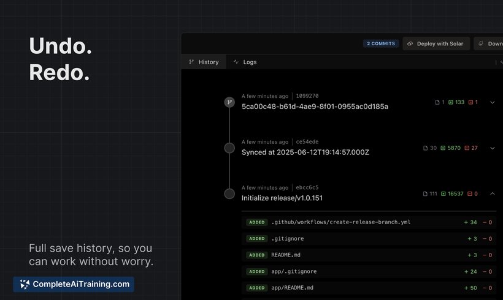Select Synced at 2025-06-12T19:14:57.000Z commit
503x300 pixels.
click(x=305, y=152)
